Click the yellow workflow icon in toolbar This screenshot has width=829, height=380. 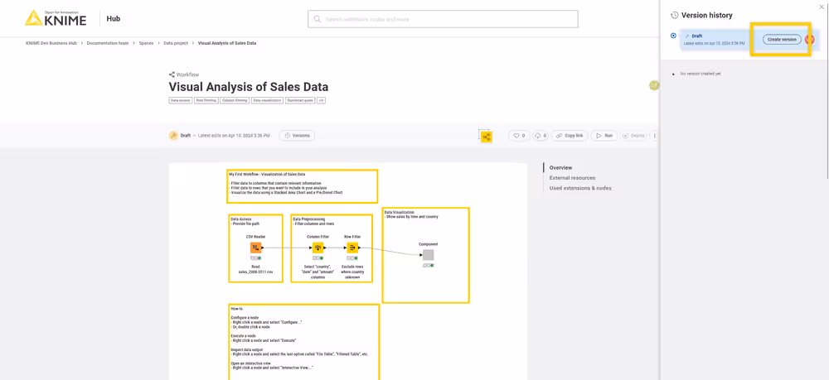tap(486, 137)
